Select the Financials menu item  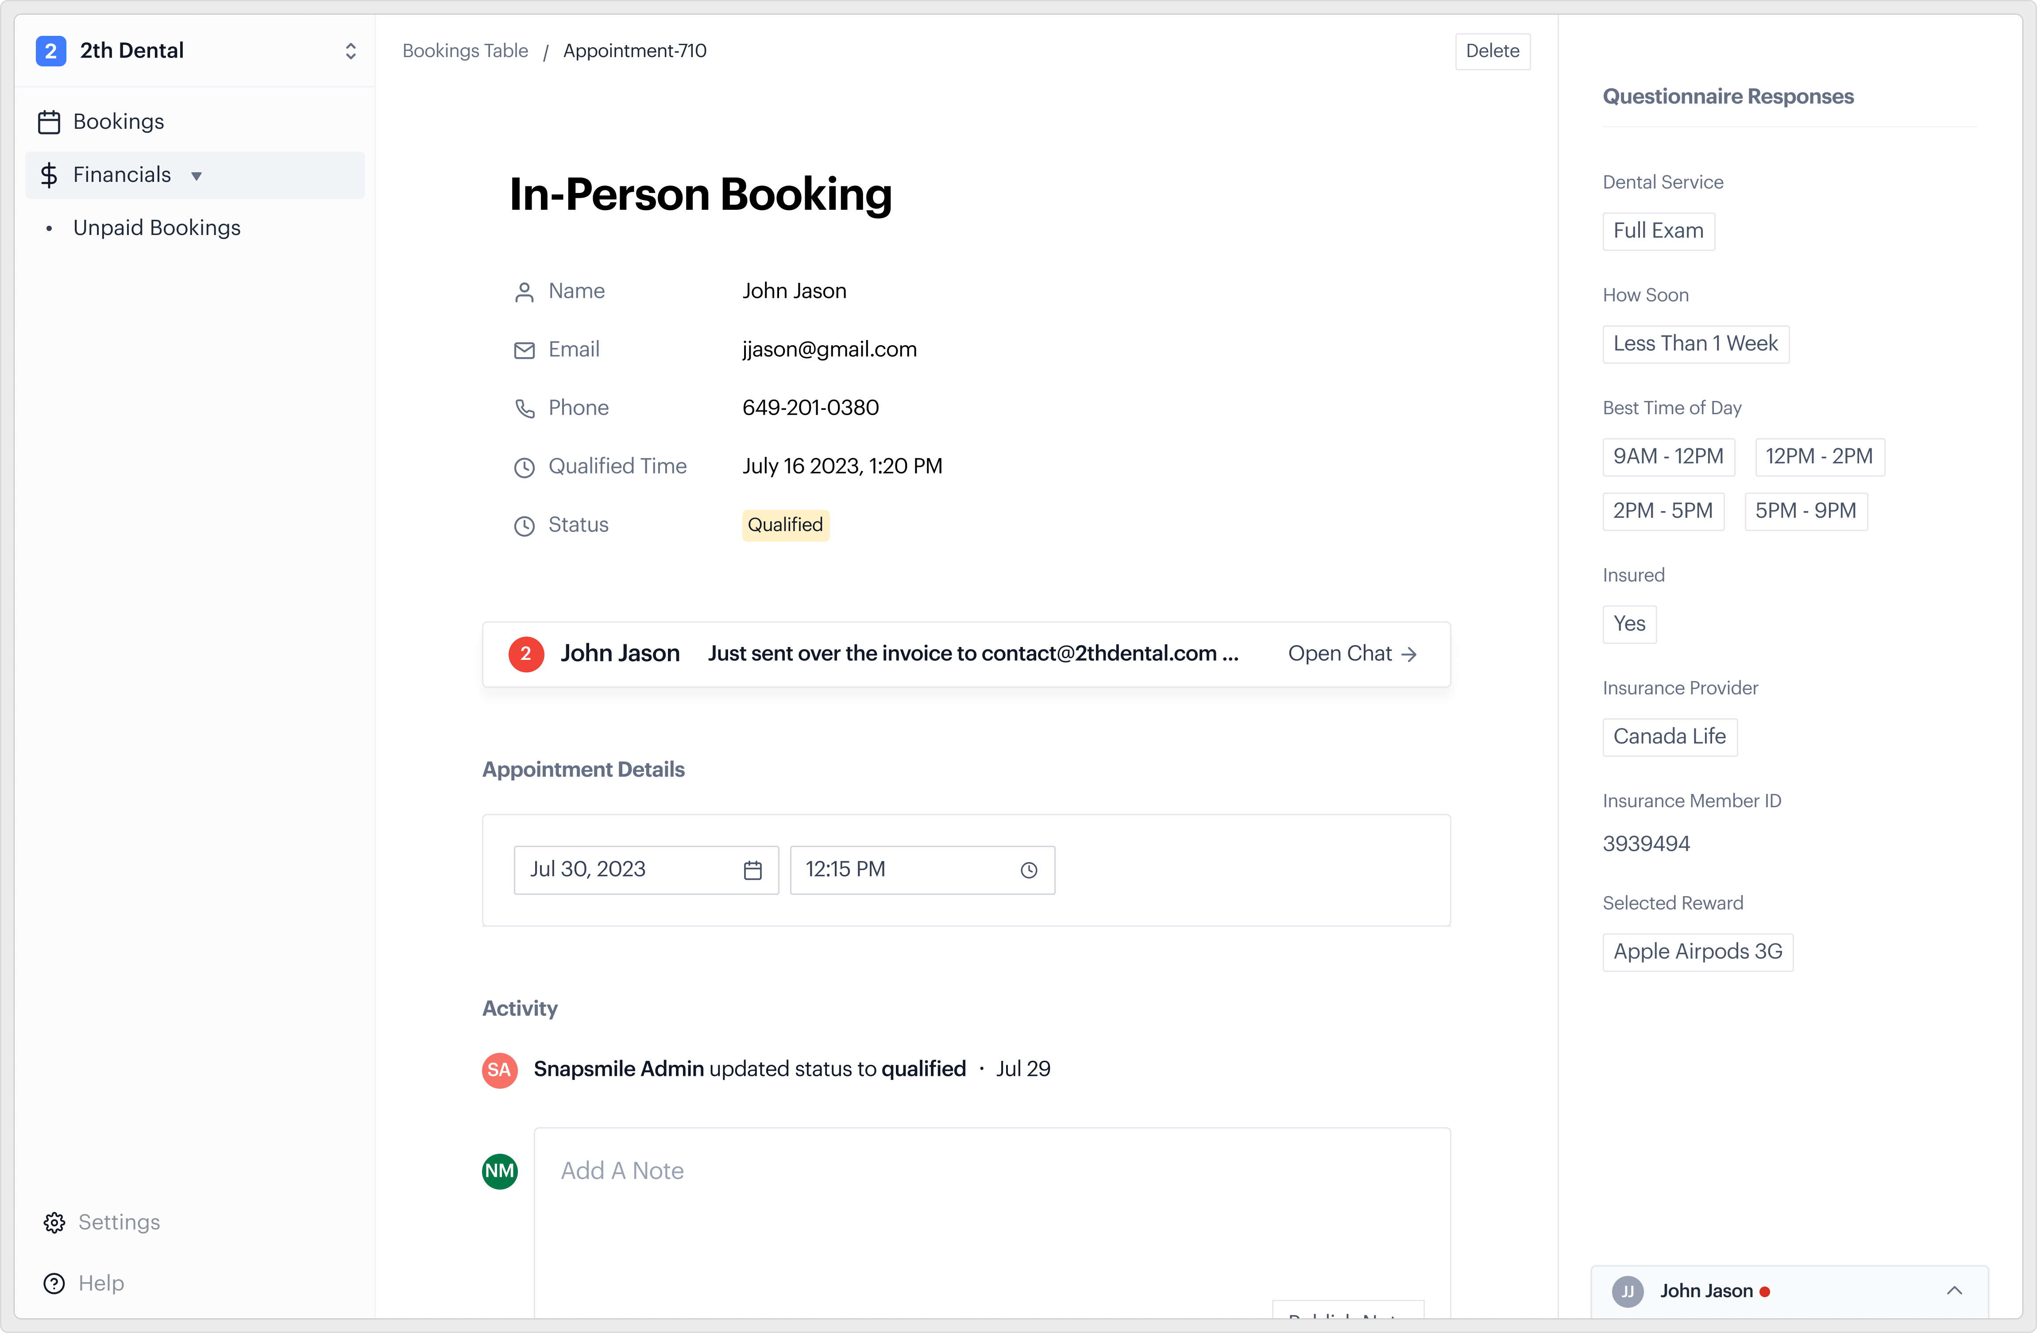tap(195, 175)
